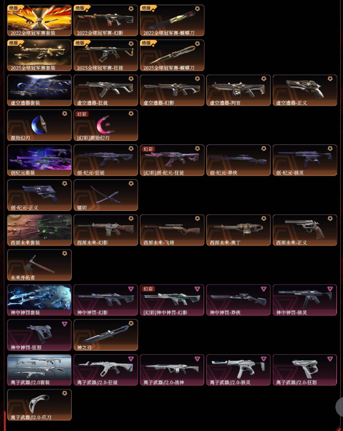Screen dimensions: 343x431
Task: Select the 西部未来-正义 revolver skin
Action: coord(305,230)
